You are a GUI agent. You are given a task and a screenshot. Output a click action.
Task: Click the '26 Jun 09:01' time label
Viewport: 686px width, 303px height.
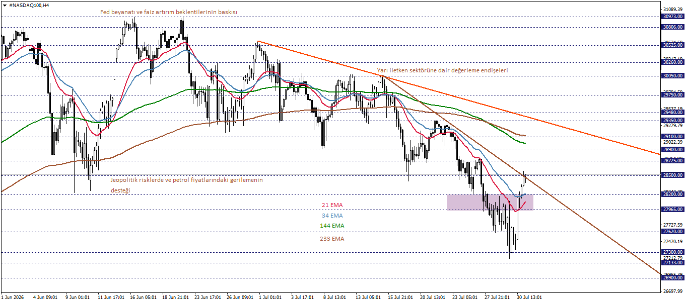[x=240, y=297]
